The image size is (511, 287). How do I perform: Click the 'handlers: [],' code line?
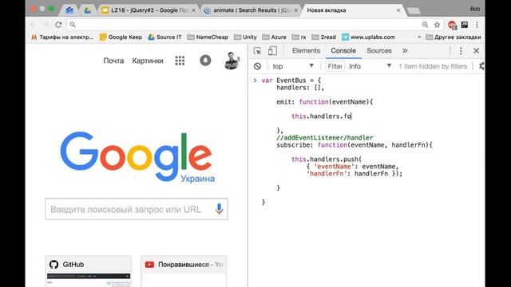300,88
